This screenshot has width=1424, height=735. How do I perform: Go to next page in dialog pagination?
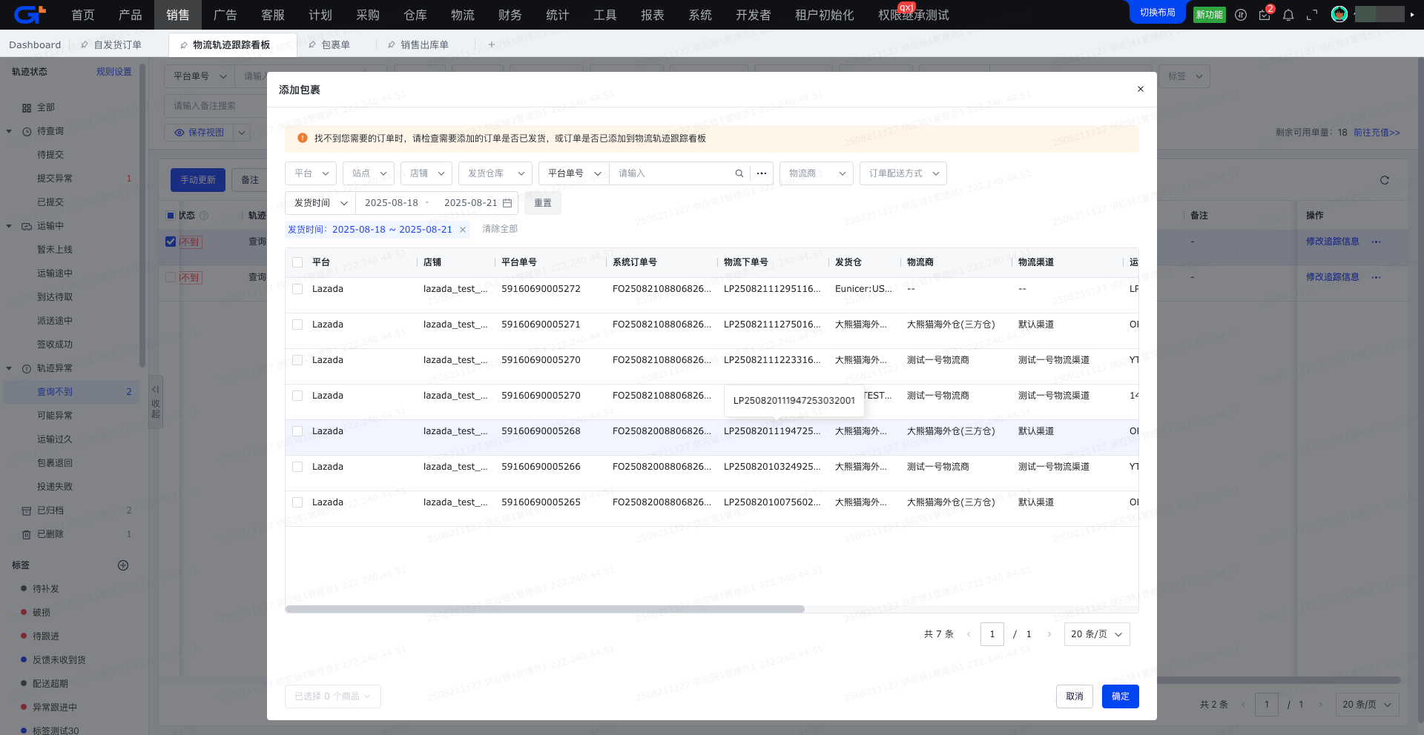click(1049, 634)
